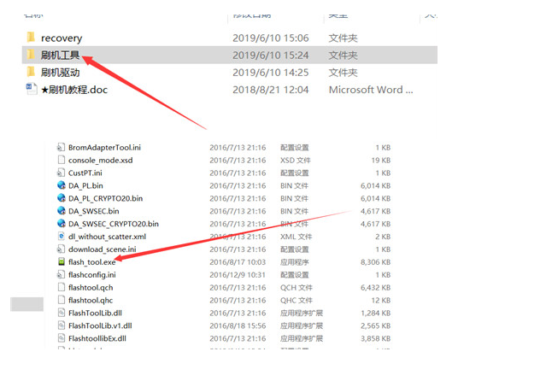Select the FlashtoollibEx.dll file entry
The width and height of the screenshot is (552, 375).
click(x=97, y=338)
